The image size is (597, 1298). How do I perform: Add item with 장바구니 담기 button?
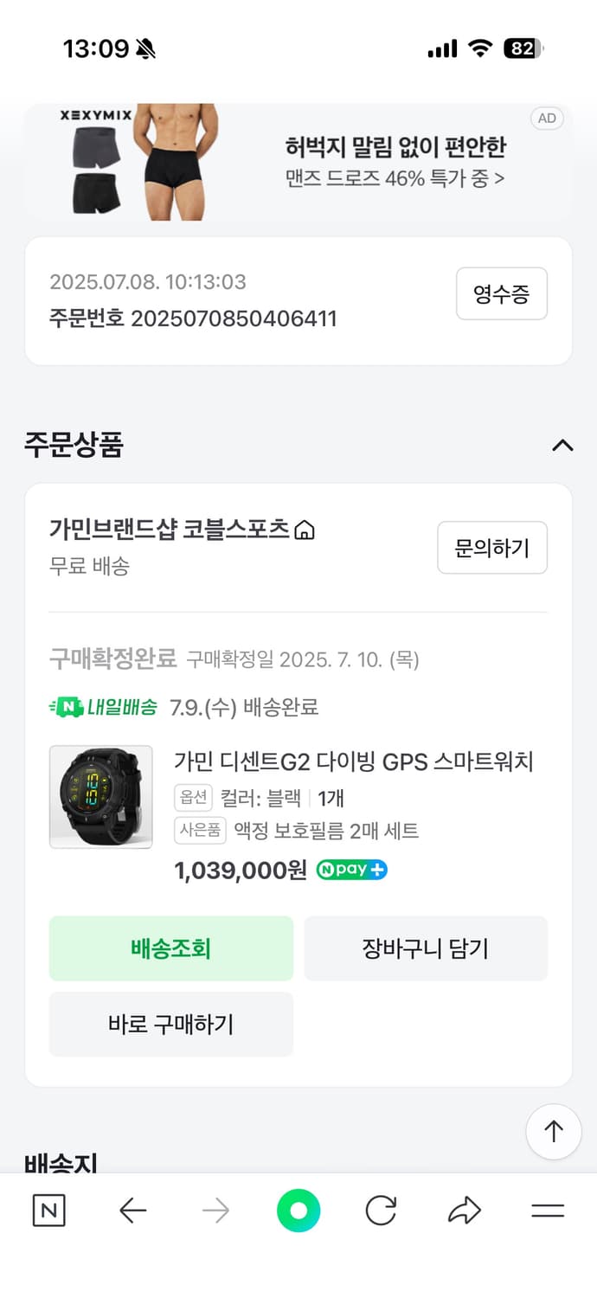pyautogui.click(x=426, y=948)
